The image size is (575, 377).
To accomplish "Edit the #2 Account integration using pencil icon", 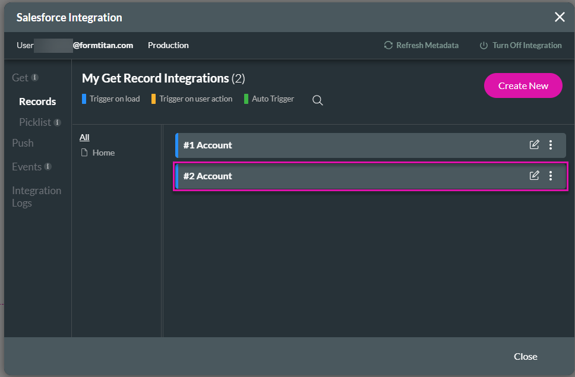I will tap(534, 176).
